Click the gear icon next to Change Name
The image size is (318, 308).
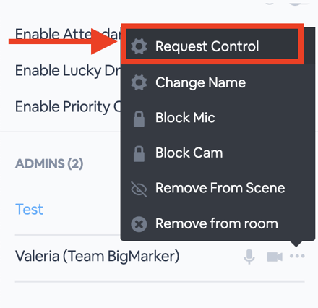[x=139, y=82]
